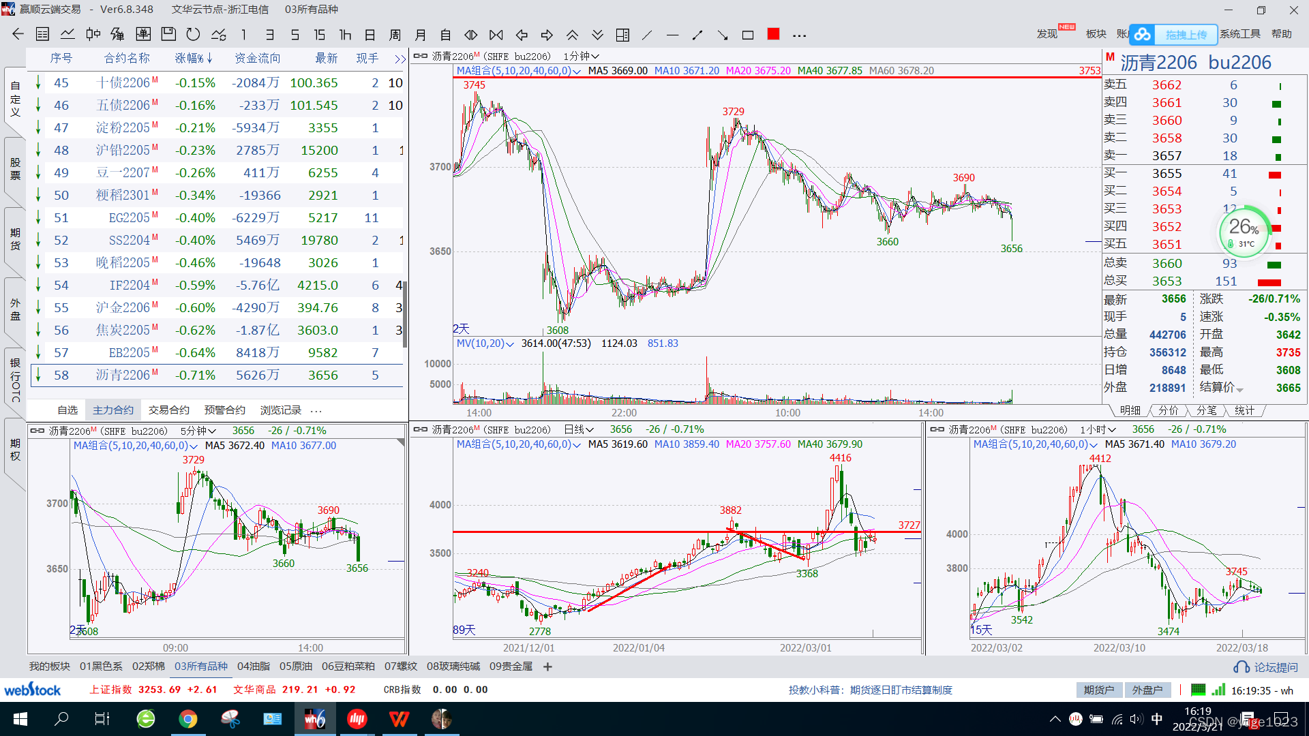Screen dimensions: 1309x736
Task: Click the back arrow toolbar icon
Action: (18, 34)
